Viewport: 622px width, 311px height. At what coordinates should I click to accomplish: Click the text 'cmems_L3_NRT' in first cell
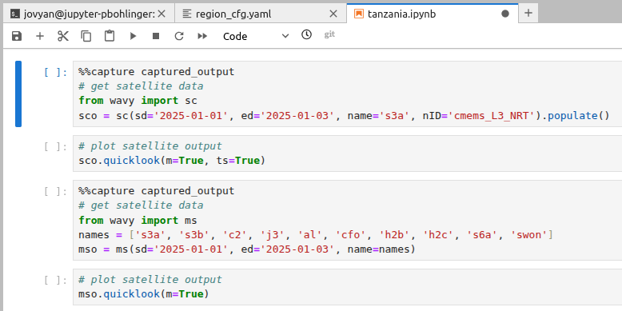492,116
